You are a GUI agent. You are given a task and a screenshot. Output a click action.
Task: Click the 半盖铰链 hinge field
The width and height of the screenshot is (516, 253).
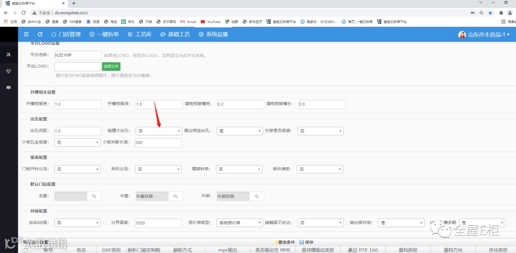coord(152,196)
